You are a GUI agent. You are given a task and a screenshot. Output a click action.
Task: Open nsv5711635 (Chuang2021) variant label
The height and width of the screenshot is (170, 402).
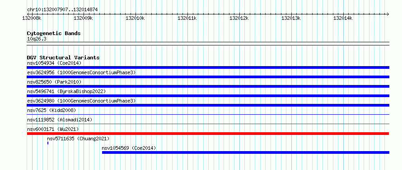78,139
